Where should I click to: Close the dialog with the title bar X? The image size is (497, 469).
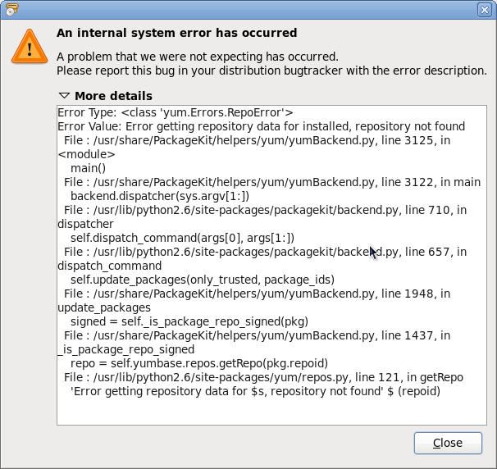point(485,10)
